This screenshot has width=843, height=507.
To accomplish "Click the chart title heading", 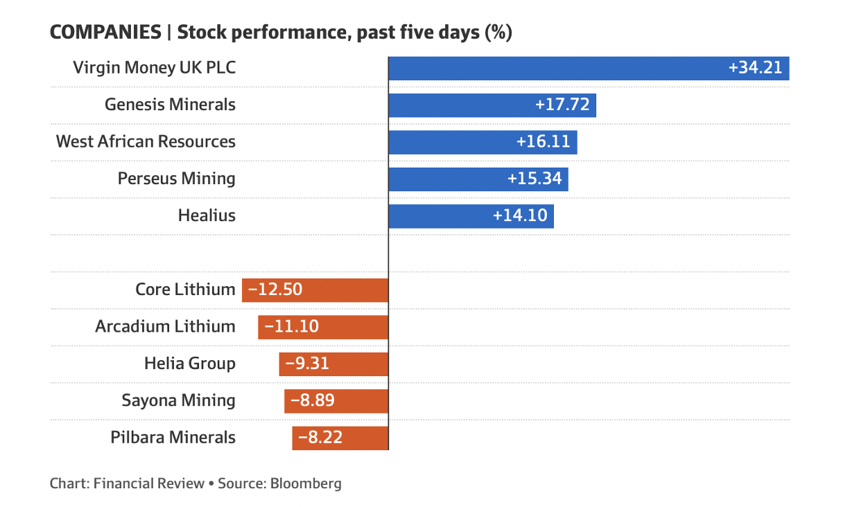I will point(281,33).
